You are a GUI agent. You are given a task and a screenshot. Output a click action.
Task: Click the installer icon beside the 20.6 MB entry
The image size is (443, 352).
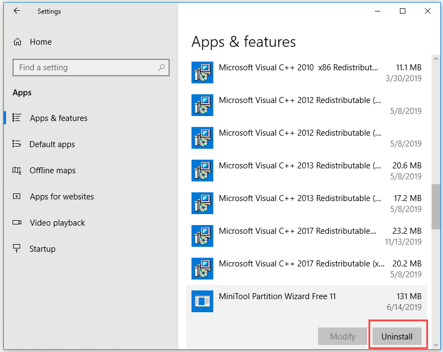coord(202,171)
